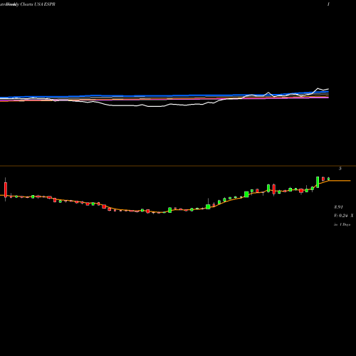Click the 'V: 0.24 X' volume label

[344, 216]
